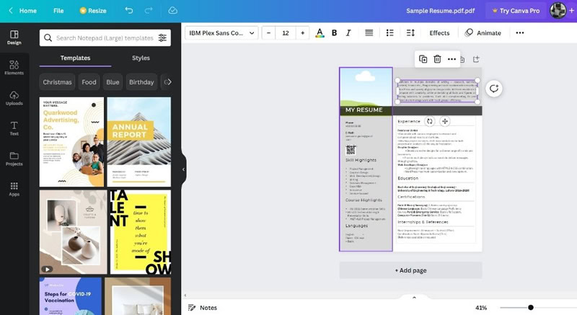Click the share page icon above the canvas

click(x=476, y=59)
